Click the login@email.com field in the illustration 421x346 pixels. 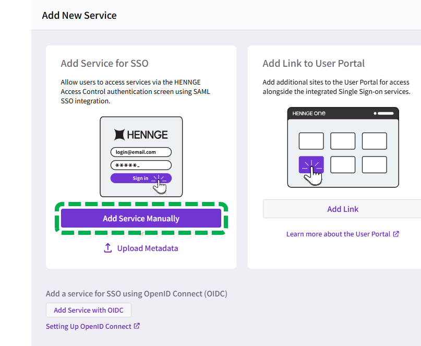(x=141, y=152)
